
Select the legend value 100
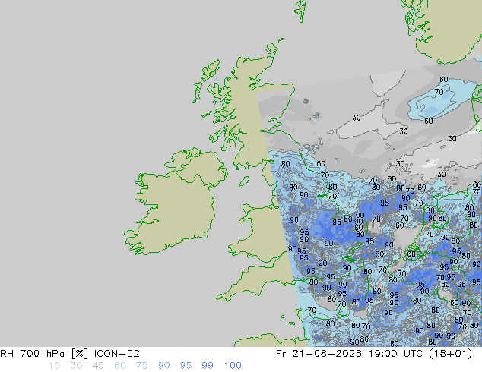[x=233, y=366]
